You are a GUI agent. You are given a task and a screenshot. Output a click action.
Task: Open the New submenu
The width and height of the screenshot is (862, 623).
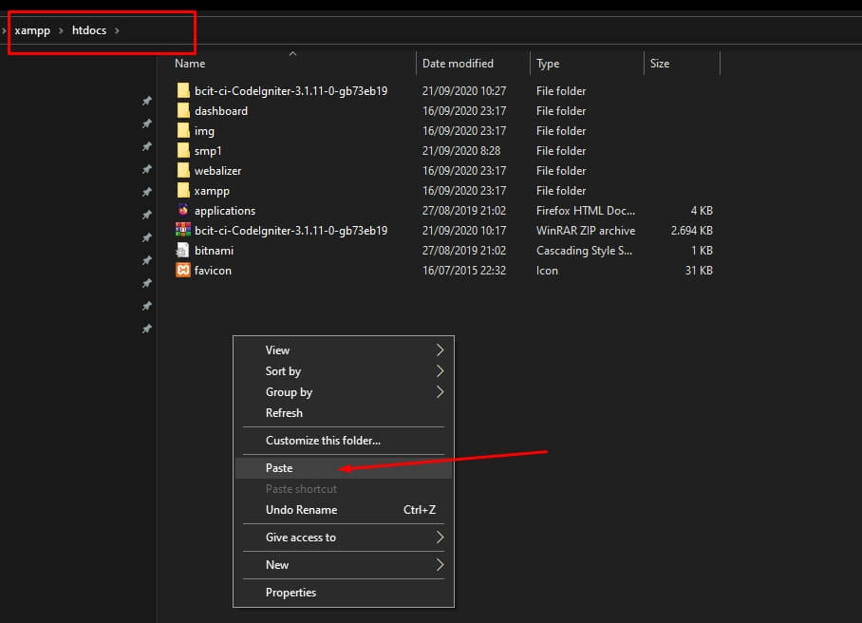tap(277, 565)
